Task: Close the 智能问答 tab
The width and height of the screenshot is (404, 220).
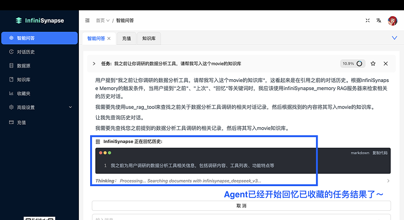Action: click(x=109, y=38)
